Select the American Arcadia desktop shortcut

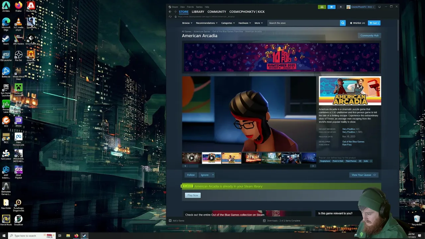coord(31,57)
